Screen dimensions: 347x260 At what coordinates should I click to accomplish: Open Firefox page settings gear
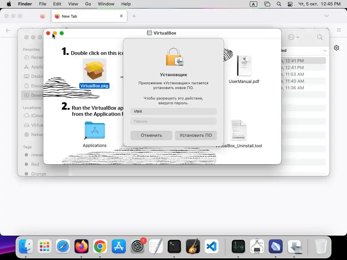click(x=336, y=48)
